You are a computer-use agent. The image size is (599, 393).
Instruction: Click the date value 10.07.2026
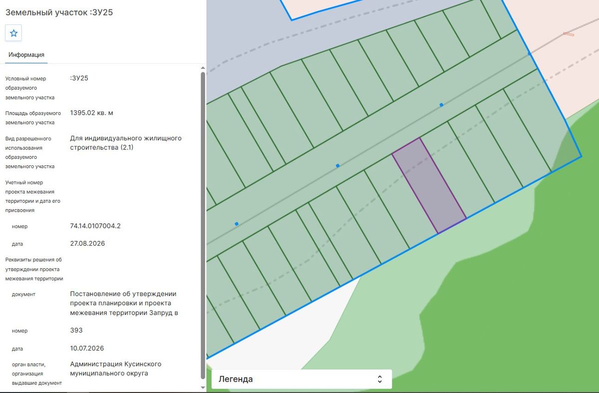coord(87,348)
